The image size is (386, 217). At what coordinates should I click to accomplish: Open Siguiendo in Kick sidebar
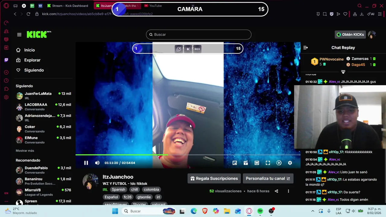click(30, 70)
